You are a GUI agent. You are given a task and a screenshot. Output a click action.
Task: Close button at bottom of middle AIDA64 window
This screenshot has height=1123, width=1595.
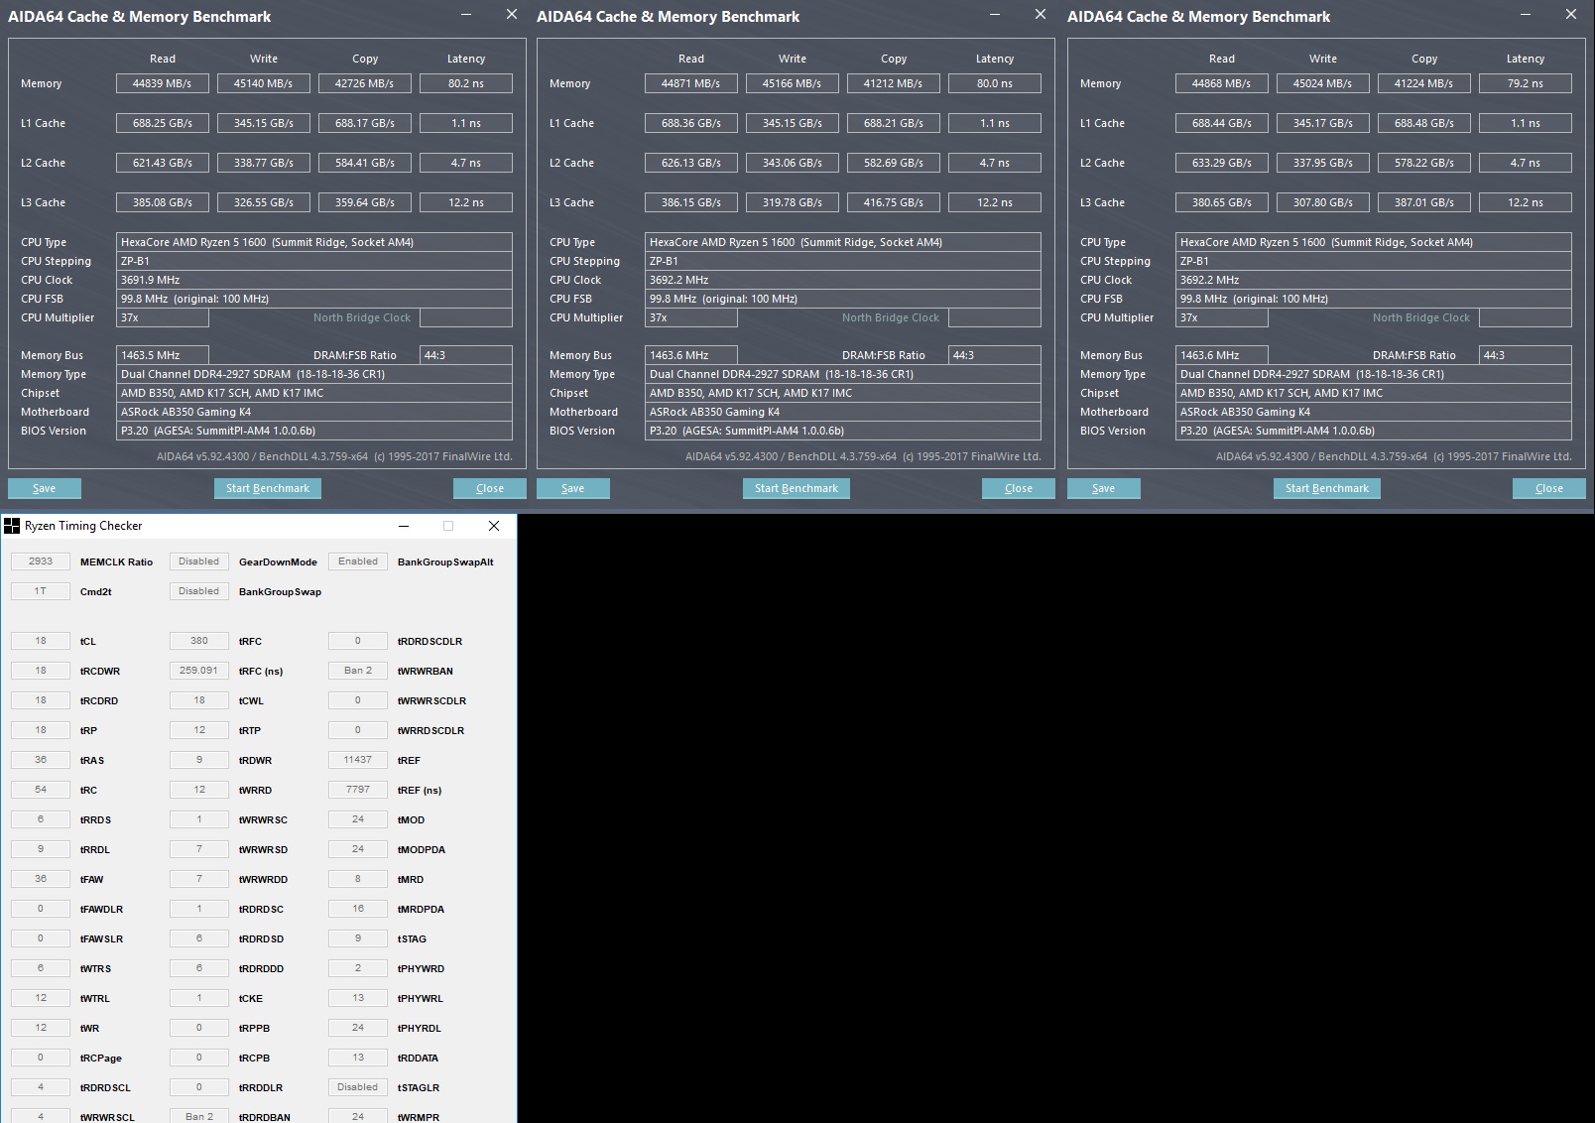pyautogui.click(x=1019, y=488)
